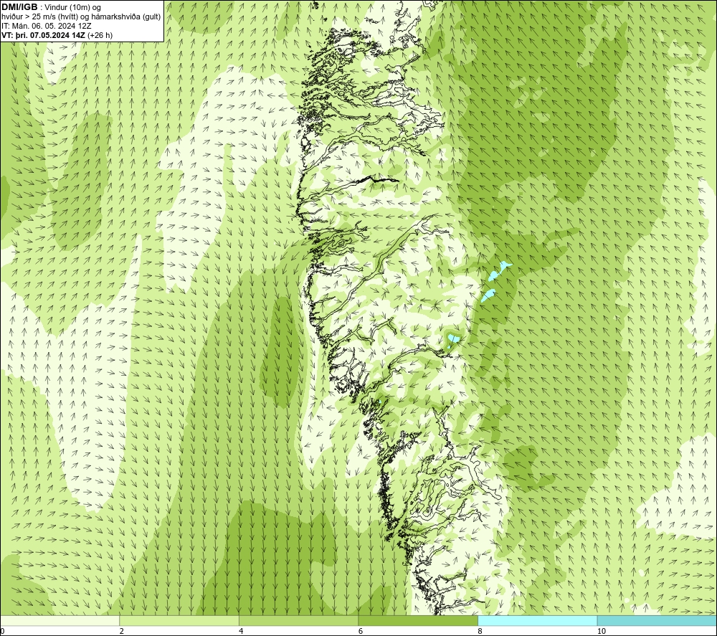
Task: Click the 2-4 m/s light green swatch
Action: pos(179,620)
